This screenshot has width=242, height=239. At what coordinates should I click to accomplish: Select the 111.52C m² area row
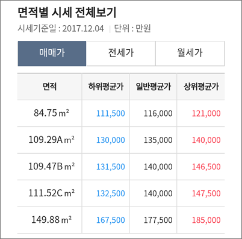coord(121,193)
